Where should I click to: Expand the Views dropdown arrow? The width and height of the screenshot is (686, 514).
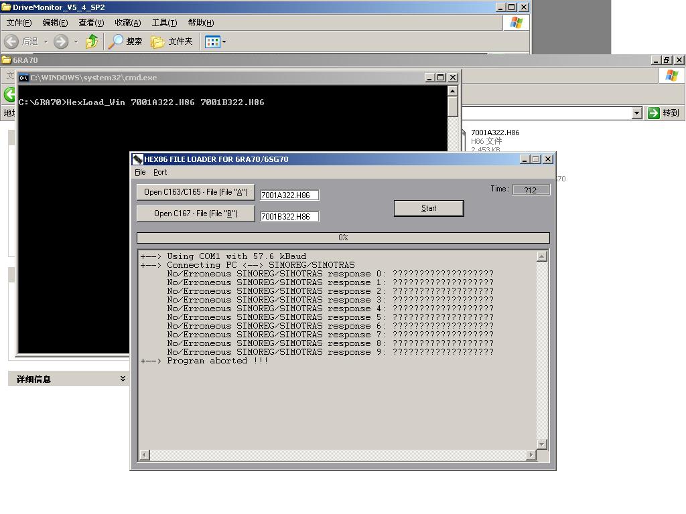224,42
